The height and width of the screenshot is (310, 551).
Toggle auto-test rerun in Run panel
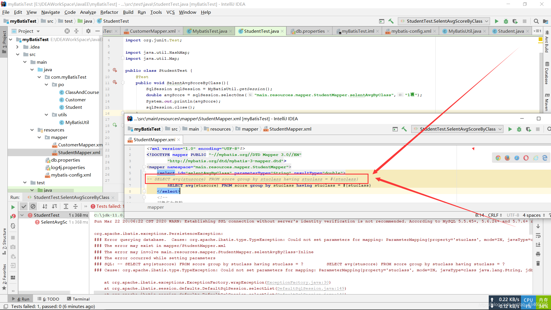(13, 226)
